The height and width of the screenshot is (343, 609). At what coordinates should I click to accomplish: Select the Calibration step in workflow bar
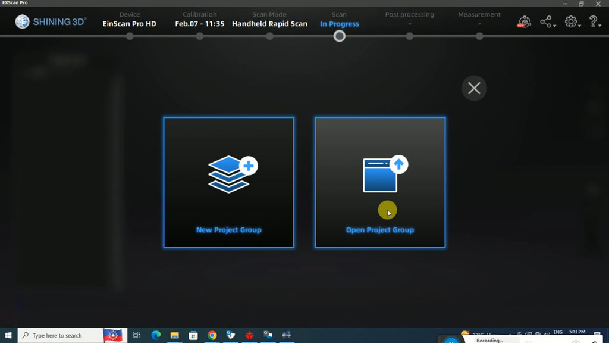[200, 36]
